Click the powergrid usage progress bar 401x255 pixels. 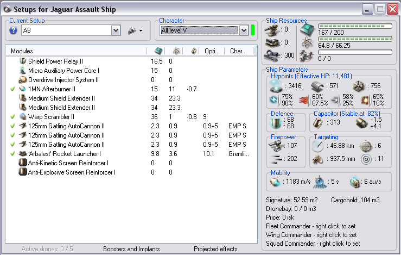(x=355, y=39)
